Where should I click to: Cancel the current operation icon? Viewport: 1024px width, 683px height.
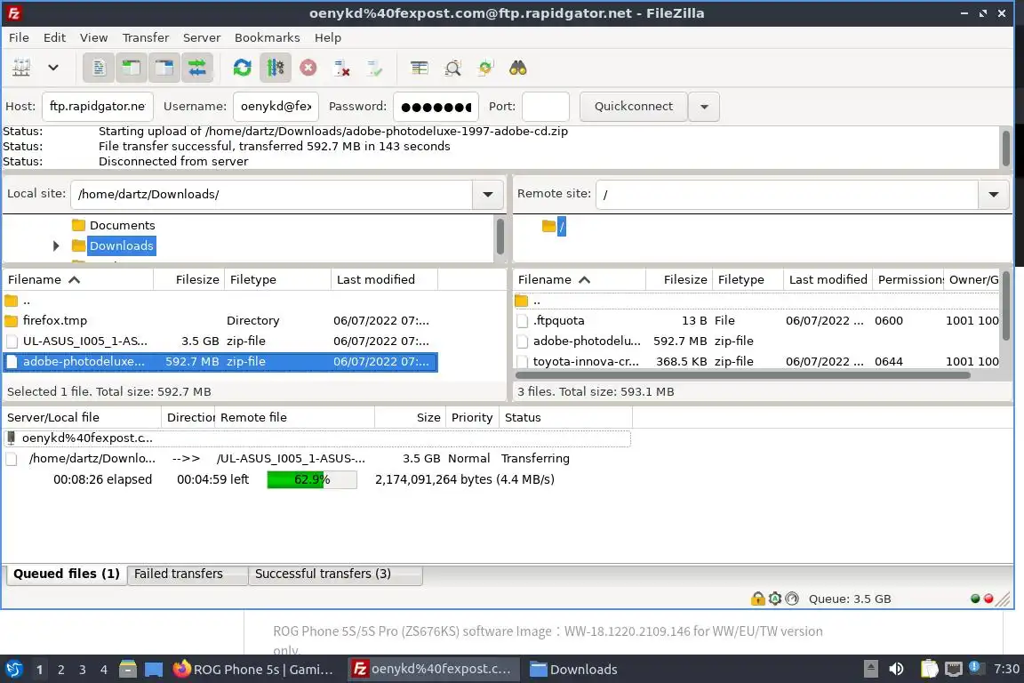point(308,68)
